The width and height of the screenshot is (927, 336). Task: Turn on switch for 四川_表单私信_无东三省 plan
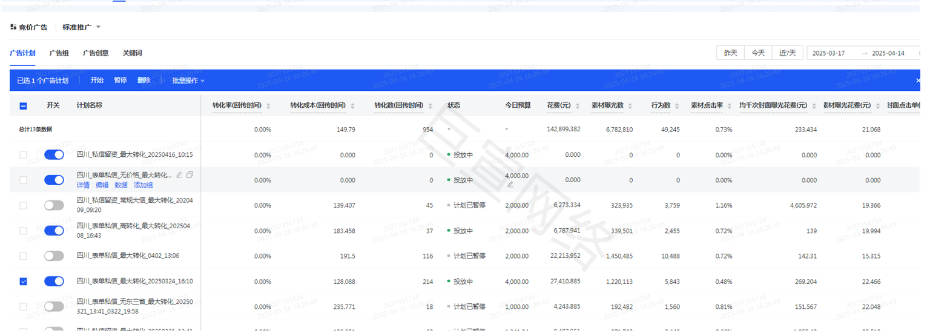(x=54, y=307)
